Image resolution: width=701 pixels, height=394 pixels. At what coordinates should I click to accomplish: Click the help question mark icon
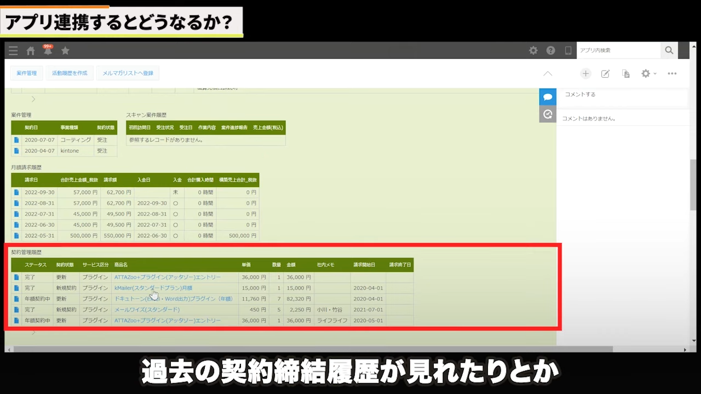550,50
